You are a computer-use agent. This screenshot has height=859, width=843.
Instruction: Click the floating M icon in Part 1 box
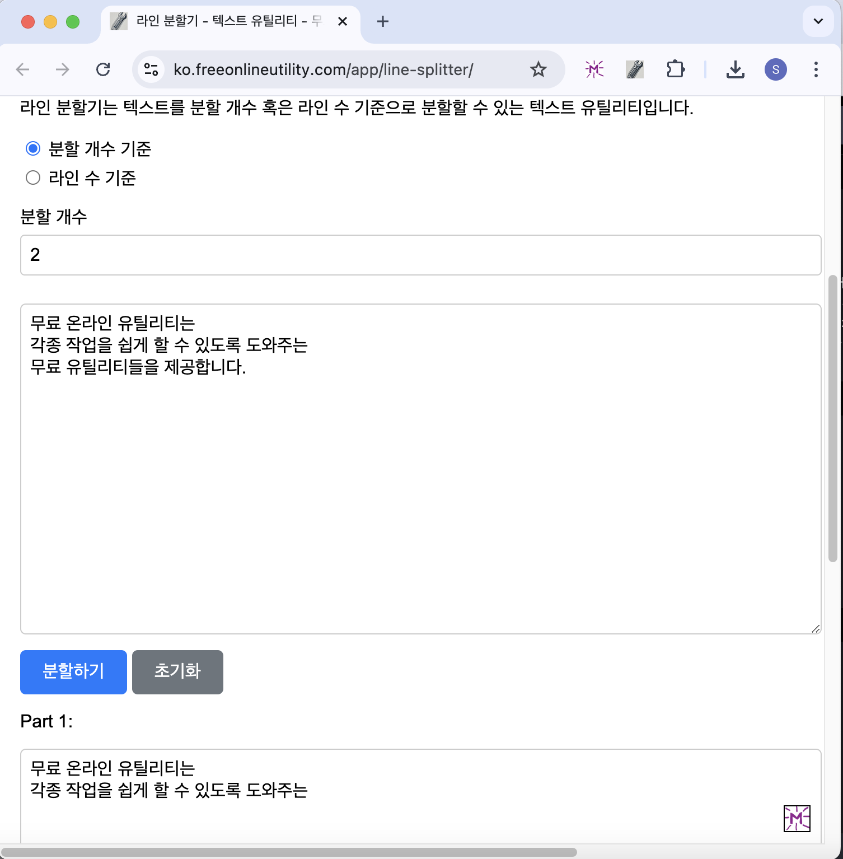(797, 819)
